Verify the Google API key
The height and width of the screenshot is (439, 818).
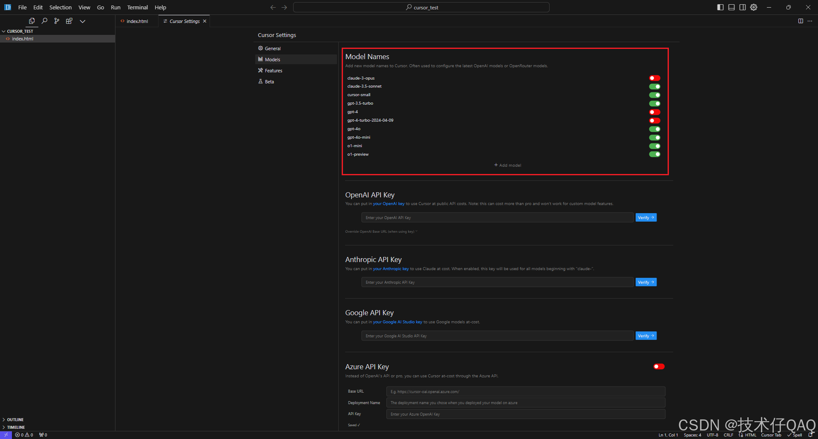tap(646, 336)
